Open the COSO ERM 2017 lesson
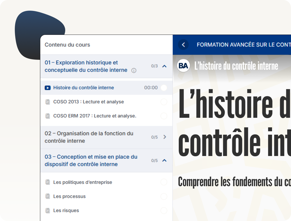Image resolution: width=291 pixels, height=221 pixels. tap(95, 116)
